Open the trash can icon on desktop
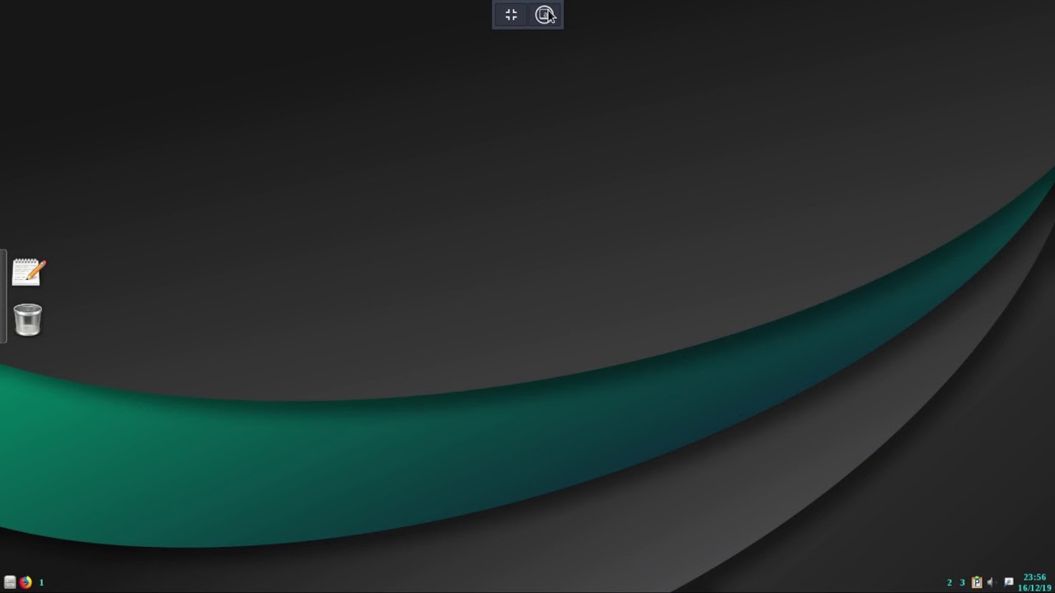This screenshot has width=1055, height=593. coord(28,320)
